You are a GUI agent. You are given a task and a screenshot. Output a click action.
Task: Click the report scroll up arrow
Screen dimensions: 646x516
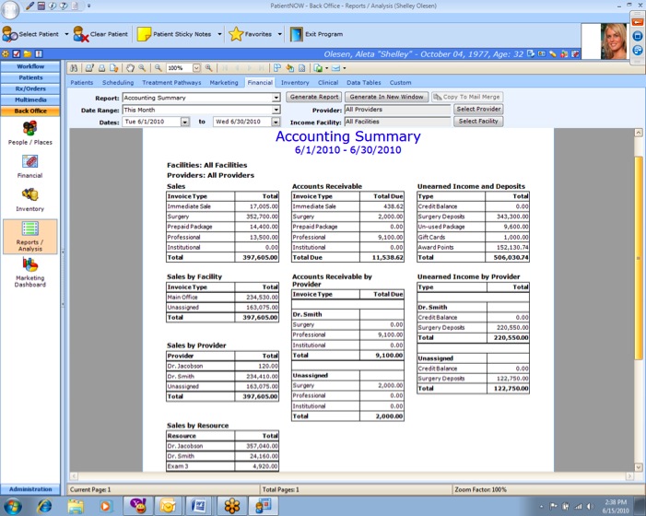639,133
